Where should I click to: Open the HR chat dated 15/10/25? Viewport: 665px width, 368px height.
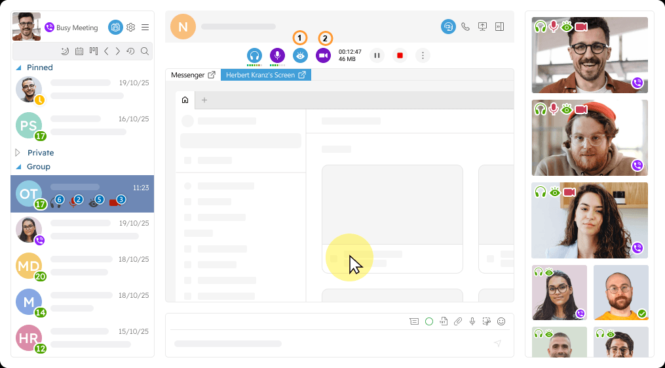point(83,338)
